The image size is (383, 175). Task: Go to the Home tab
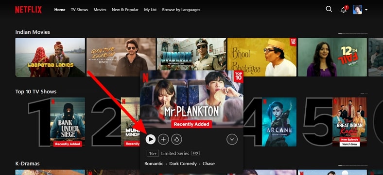(60, 10)
